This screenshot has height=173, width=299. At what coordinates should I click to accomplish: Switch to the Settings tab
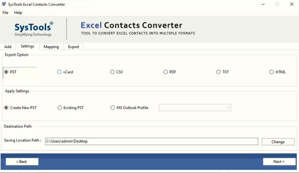[x=28, y=46]
